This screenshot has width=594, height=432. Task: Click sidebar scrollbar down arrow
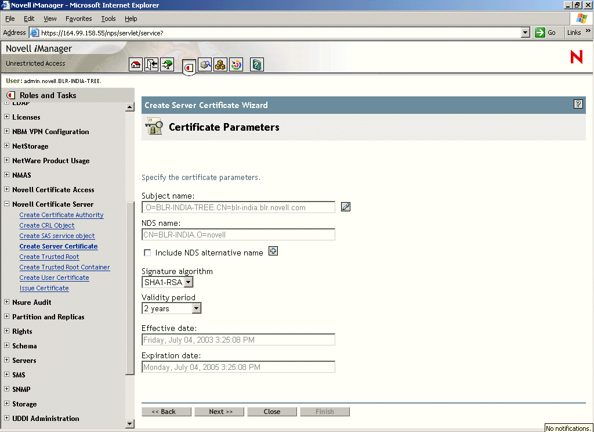129,424
